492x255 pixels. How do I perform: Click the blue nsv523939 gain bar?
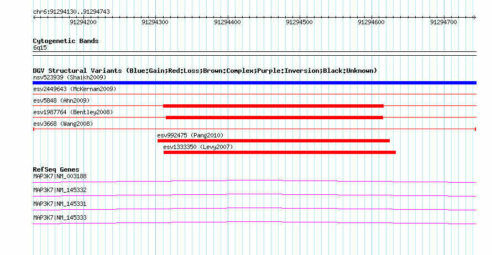(x=254, y=83)
